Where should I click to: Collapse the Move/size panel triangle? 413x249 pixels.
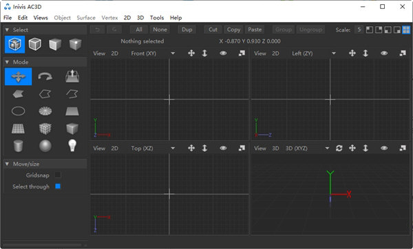click(x=7, y=164)
